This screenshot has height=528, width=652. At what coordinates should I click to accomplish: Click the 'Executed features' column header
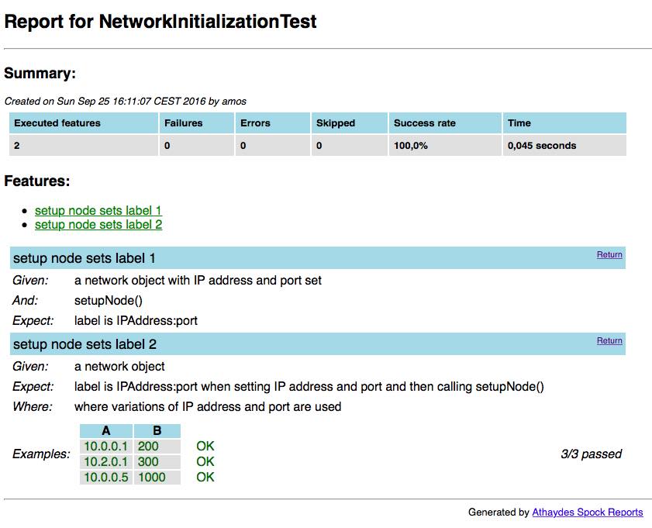pyautogui.click(x=57, y=123)
